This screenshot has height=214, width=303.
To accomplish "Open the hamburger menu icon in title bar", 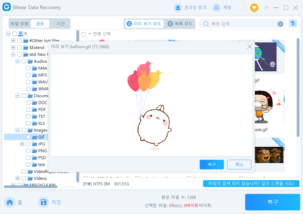I will [x=266, y=8].
